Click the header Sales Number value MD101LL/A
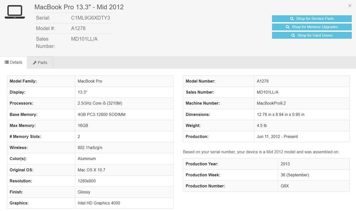Screen dimensions: 356x211 (84, 39)
